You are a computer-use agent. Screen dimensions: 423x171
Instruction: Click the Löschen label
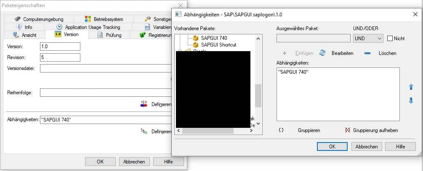387,53
